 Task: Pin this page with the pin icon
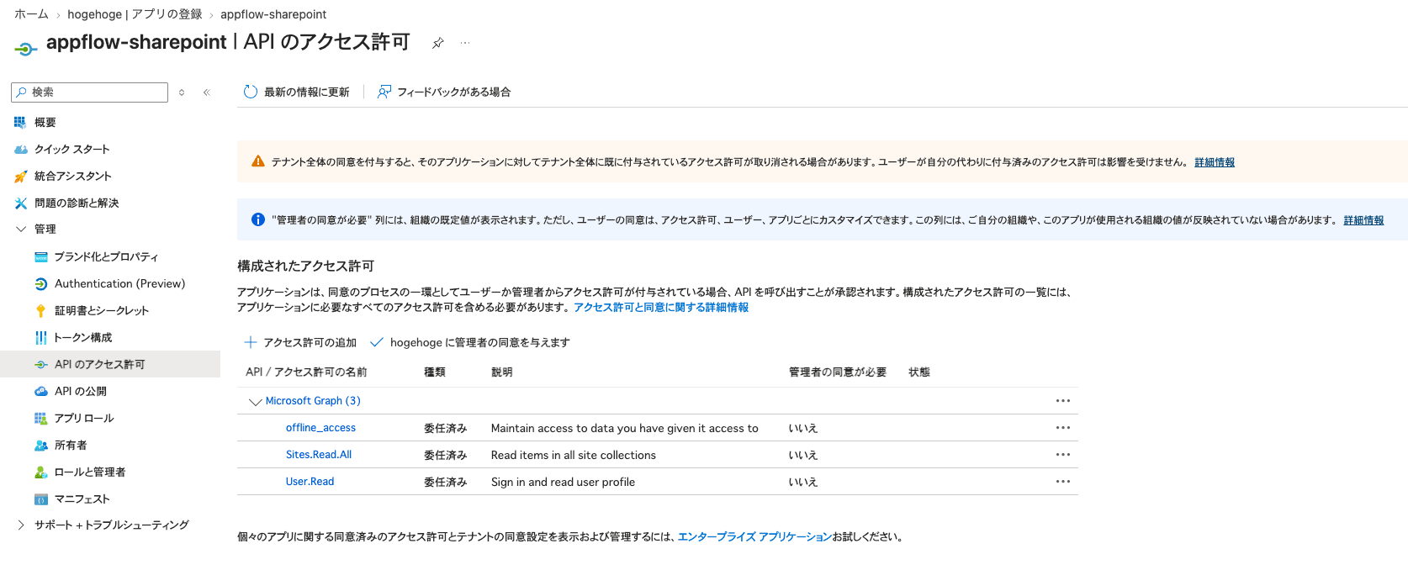pyautogui.click(x=437, y=43)
